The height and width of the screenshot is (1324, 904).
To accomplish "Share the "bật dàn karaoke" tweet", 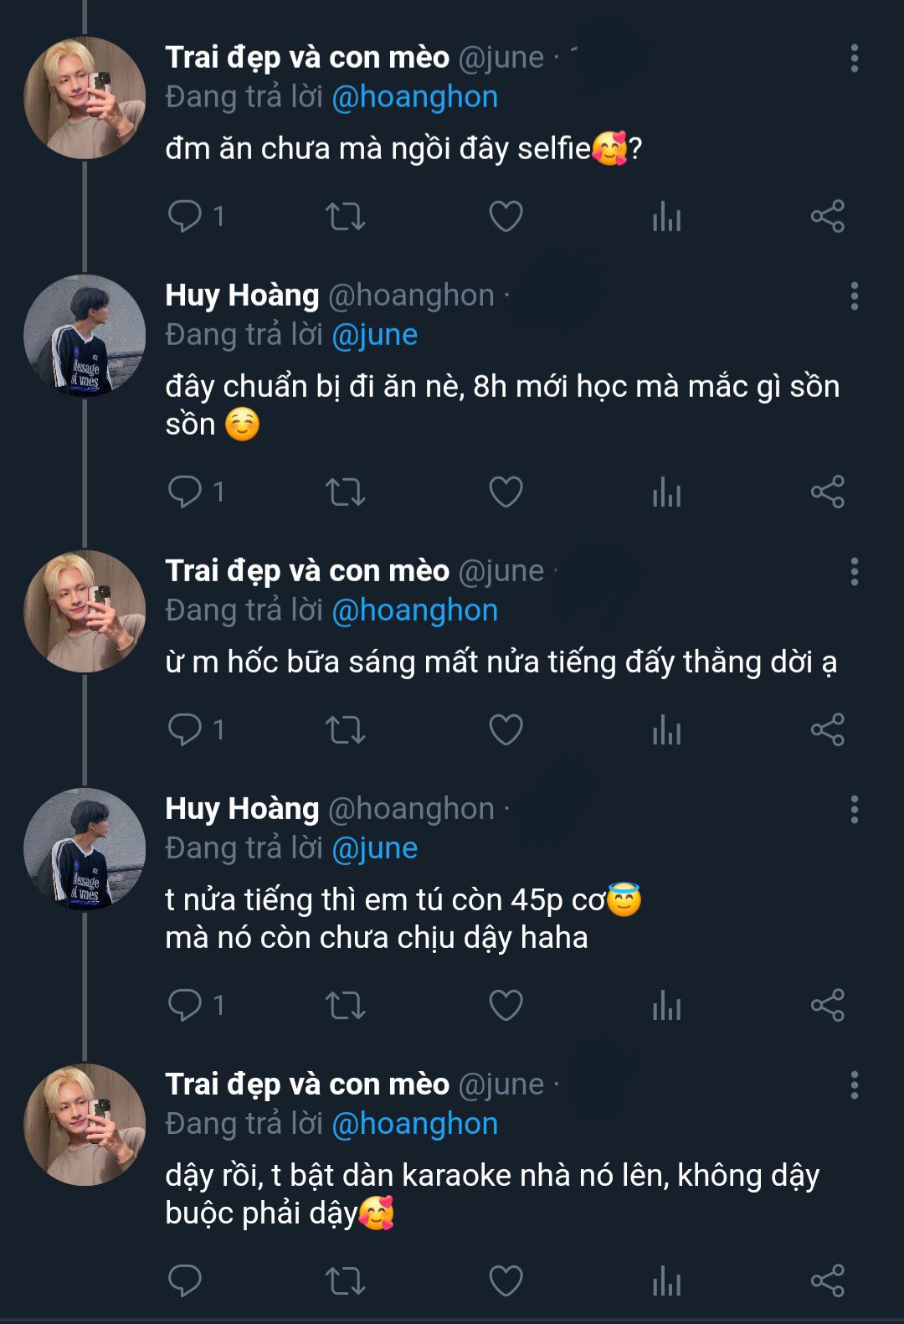I will (827, 1280).
